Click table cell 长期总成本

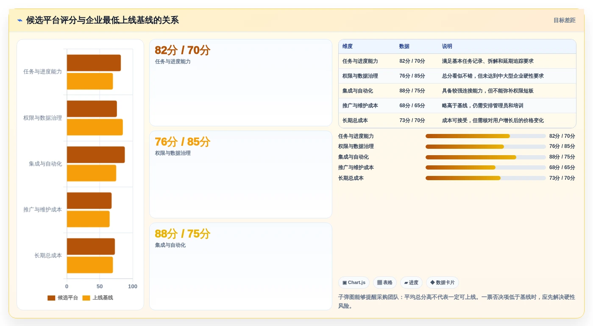(x=355, y=120)
